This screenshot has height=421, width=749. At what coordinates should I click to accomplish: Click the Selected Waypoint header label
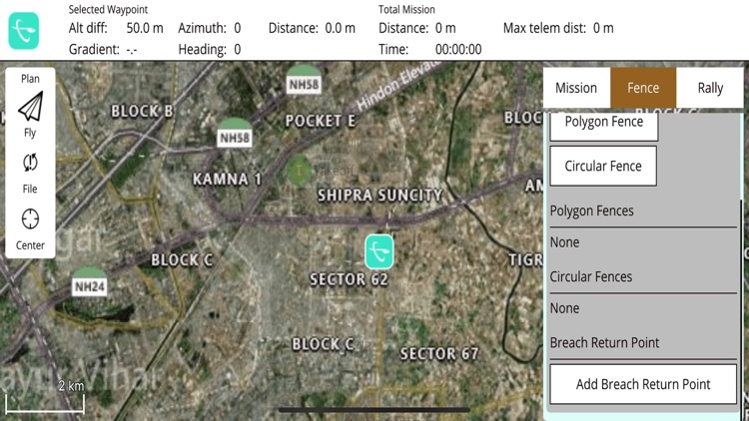click(x=108, y=10)
